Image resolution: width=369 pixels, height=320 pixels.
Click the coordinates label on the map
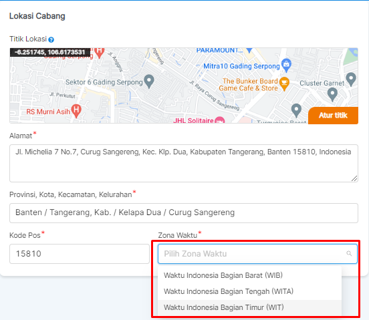50,52
